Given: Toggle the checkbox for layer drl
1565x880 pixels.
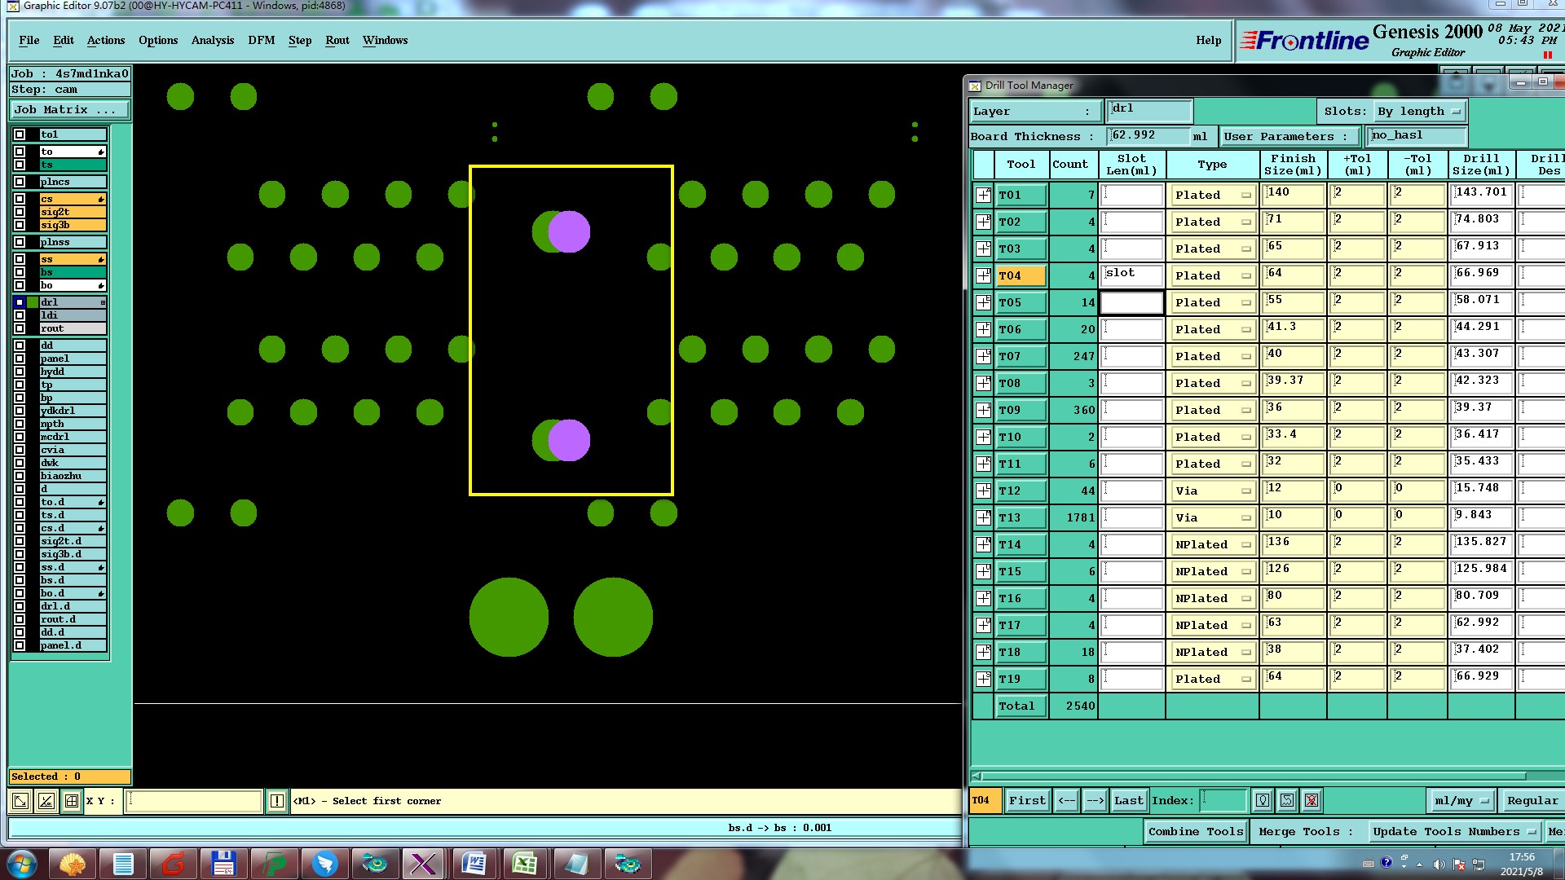Looking at the screenshot, I should pos(20,302).
